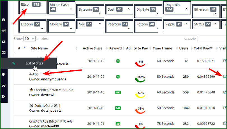Click owner name macleod38
The width and height of the screenshot is (227, 129).
(x=50, y=126)
